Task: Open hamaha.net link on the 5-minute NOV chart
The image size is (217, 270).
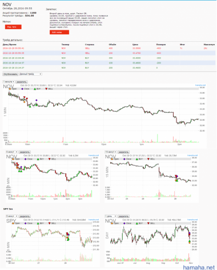Action: coord(94,156)
